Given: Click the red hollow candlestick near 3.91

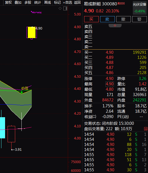Looking at the screenshot, I should click(11, 134).
